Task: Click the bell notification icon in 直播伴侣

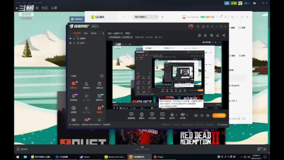Action: 218,35
